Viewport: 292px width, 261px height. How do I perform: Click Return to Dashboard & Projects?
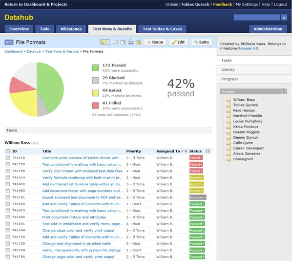tap(36, 4)
